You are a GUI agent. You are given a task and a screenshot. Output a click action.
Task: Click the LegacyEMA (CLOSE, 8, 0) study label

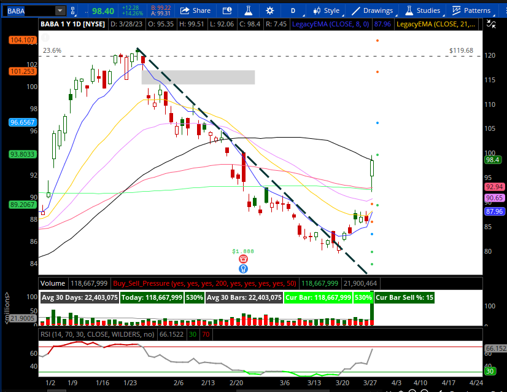click(x=330, y=24)
